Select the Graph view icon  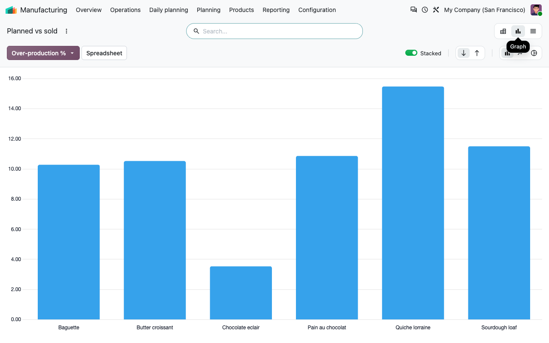[x=518, y=31]
